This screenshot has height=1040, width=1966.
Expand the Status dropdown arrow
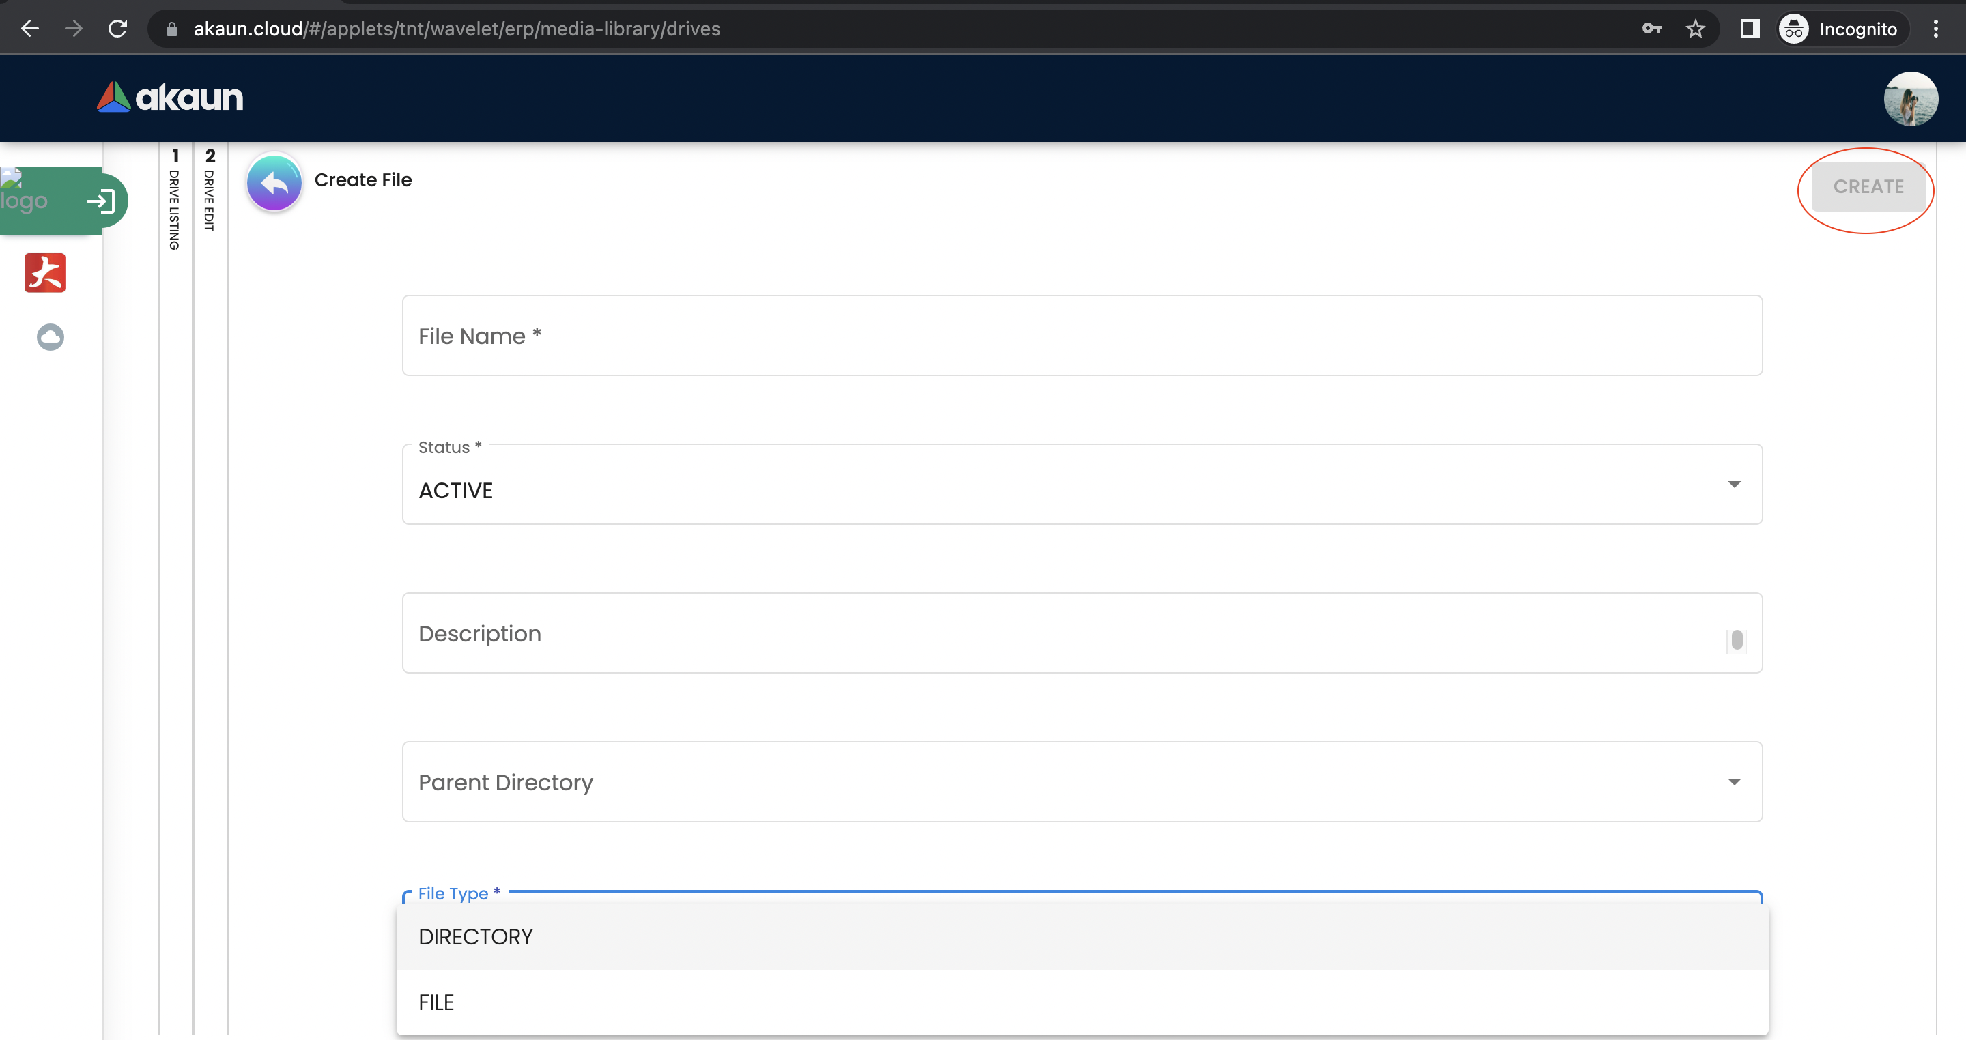click(x=1734, y=485)
